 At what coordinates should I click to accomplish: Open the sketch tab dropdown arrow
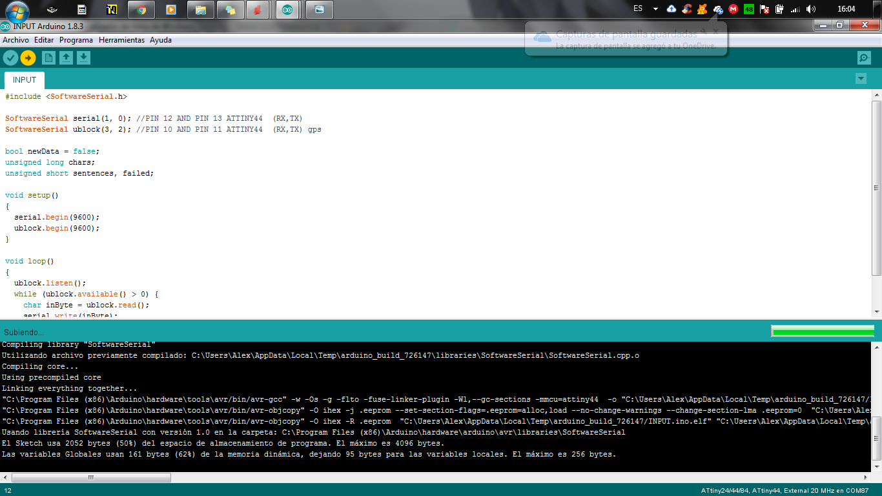click(x=860, y=79)
